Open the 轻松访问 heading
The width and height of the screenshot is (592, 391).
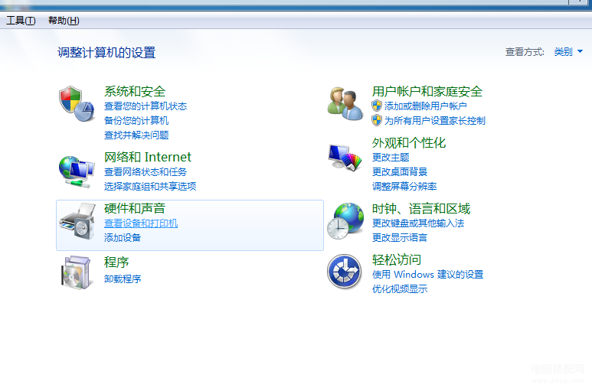click(x=397, y=259)
